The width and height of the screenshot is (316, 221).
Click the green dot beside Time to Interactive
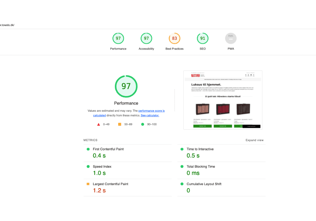(182, 149)
